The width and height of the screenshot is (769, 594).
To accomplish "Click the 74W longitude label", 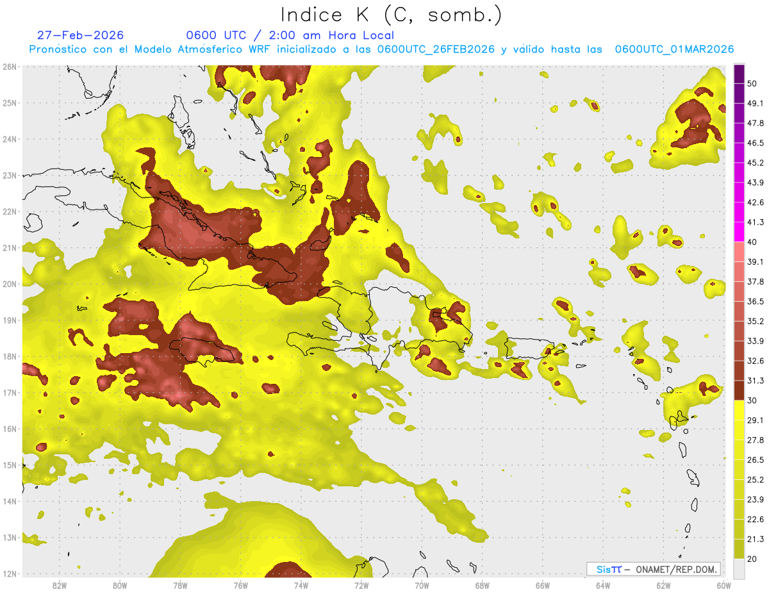I will pos(301,585).
